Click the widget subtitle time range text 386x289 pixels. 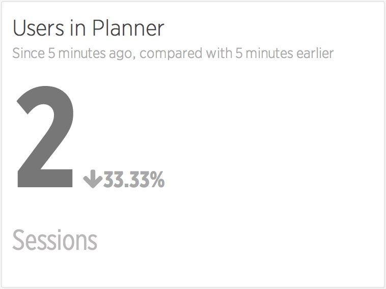pyautogui.click(x=173, y=53)
